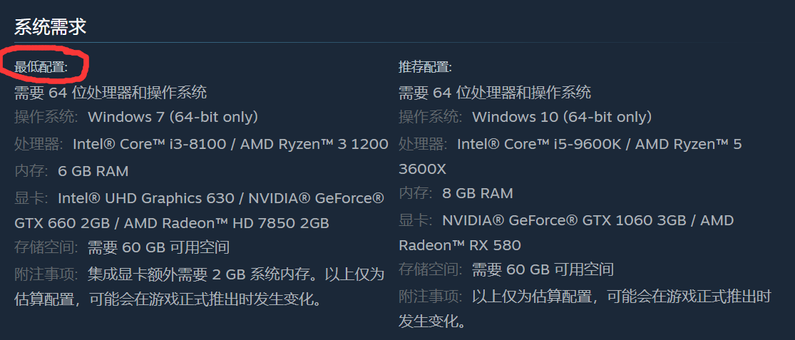Click the recommended Windows 10 (64-bit only) text
The height and width of the screenshot is (340, 795).
[x=562, y=117]
